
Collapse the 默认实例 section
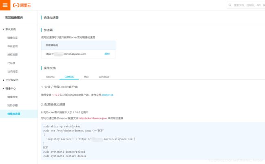tap(3, 29)
